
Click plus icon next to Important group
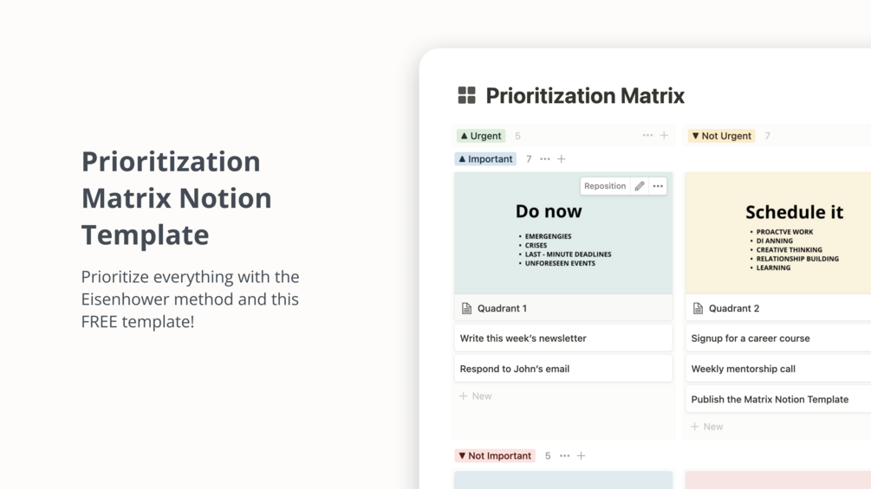pos(562,159)
